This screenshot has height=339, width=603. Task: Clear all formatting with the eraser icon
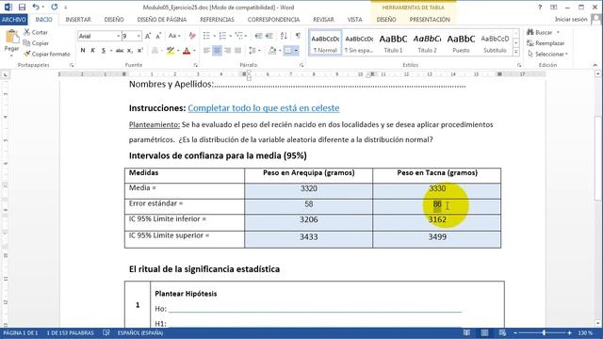click(x=192, y=36)
